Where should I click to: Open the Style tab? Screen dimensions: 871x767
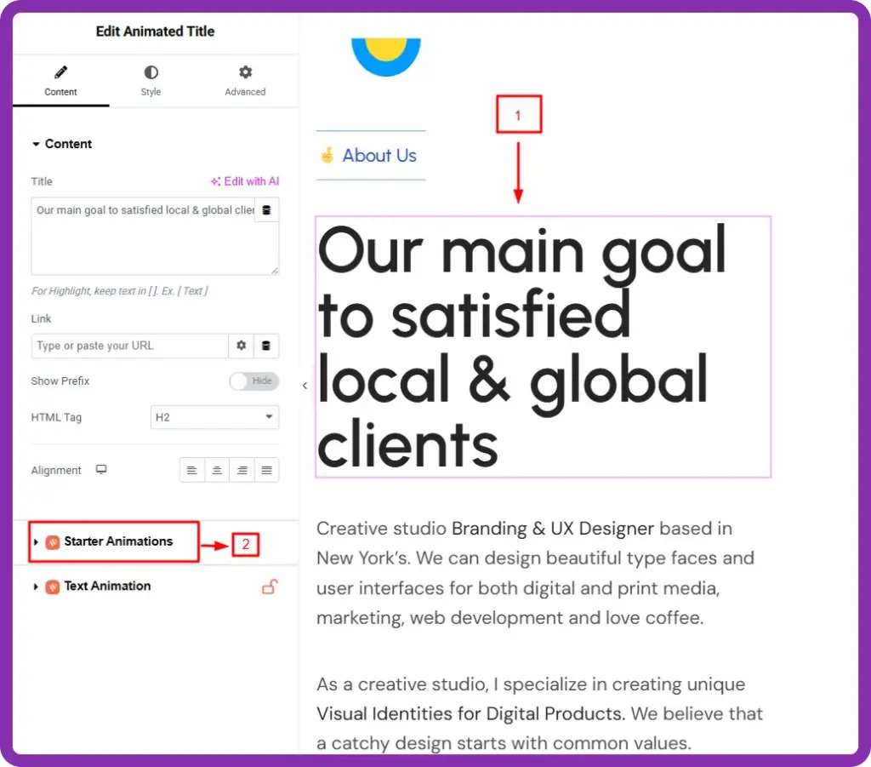tap(151, 81)
